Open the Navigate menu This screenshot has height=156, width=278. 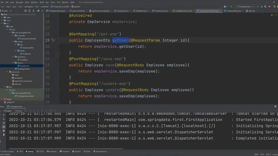click(x=20, y=2)
